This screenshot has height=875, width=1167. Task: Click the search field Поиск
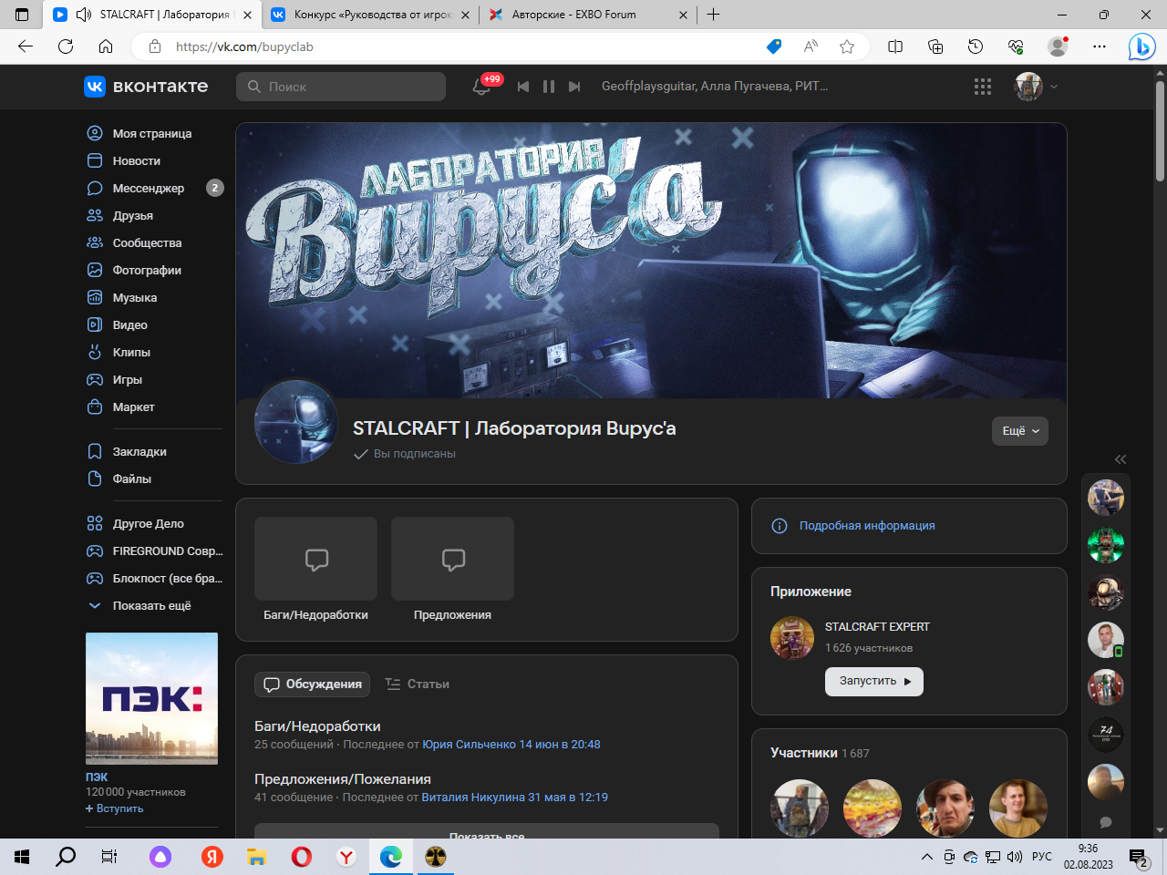click(x=341, y=87)
